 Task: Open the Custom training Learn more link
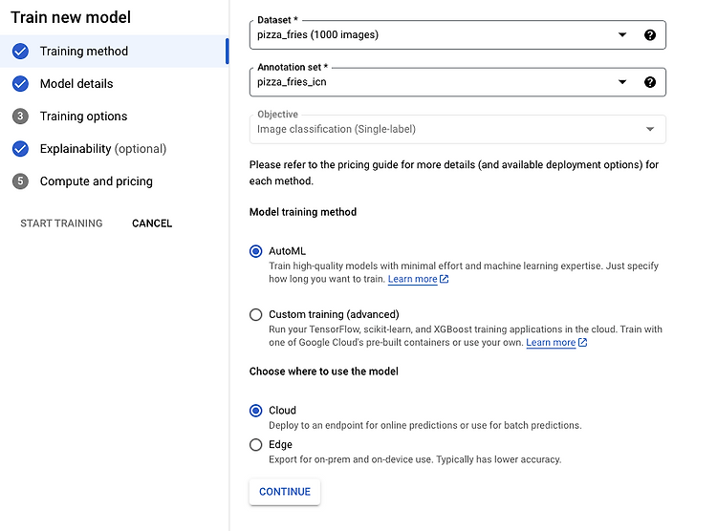551,342
